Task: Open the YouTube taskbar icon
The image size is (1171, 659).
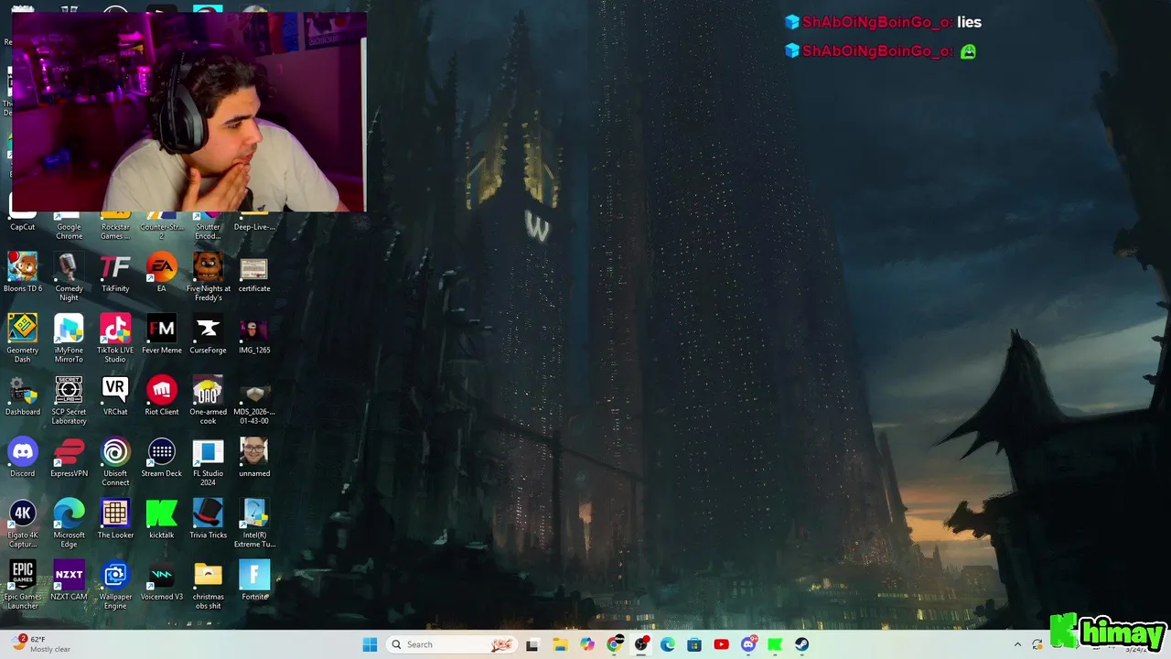Action: coord(722,644)
